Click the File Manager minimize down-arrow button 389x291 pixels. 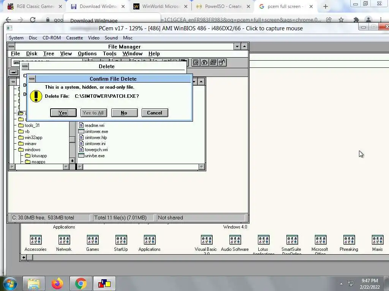click(x=237, y=47)
